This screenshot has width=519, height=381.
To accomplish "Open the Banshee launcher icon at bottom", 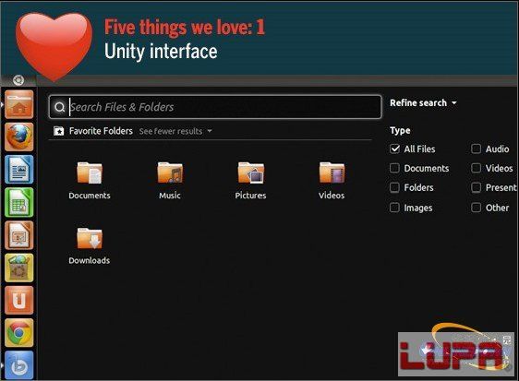I will click(19, 365).
